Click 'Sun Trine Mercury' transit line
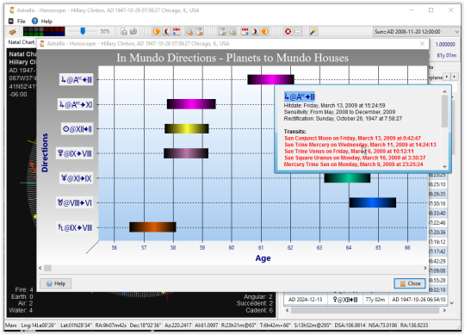 (360, 145)
